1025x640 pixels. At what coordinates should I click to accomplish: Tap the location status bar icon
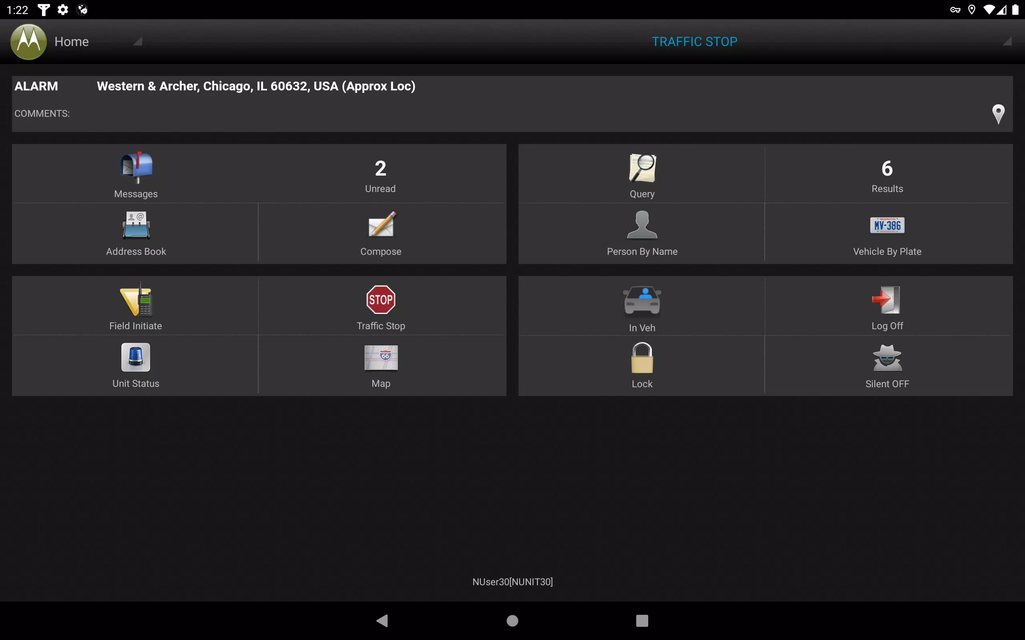(x=972, y=9)
